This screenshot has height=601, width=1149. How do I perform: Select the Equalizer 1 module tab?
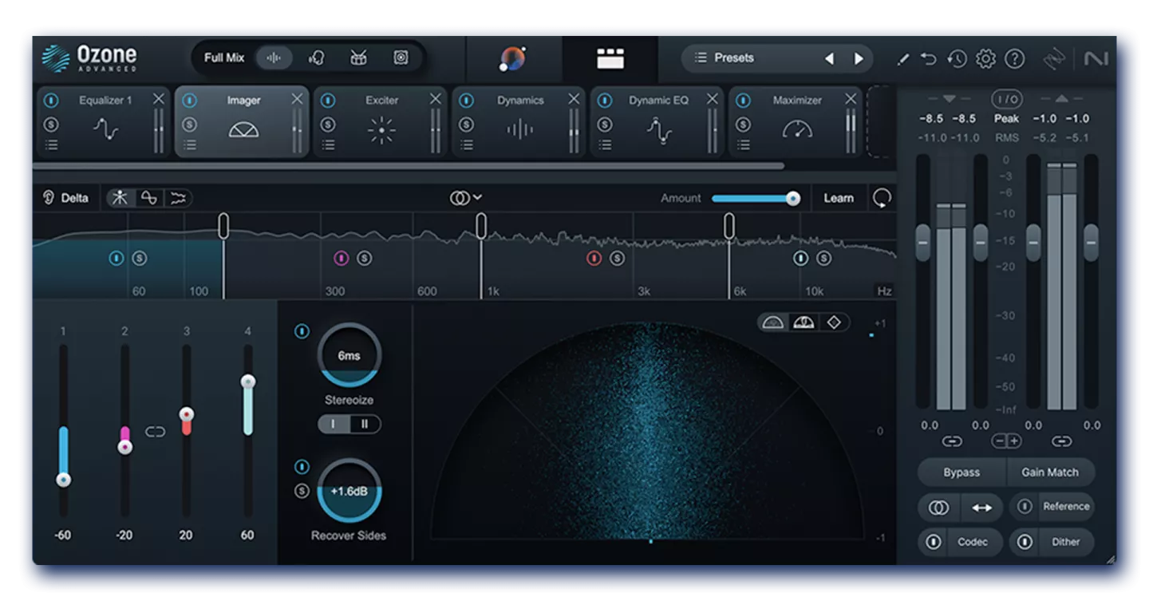pos(103,121)
